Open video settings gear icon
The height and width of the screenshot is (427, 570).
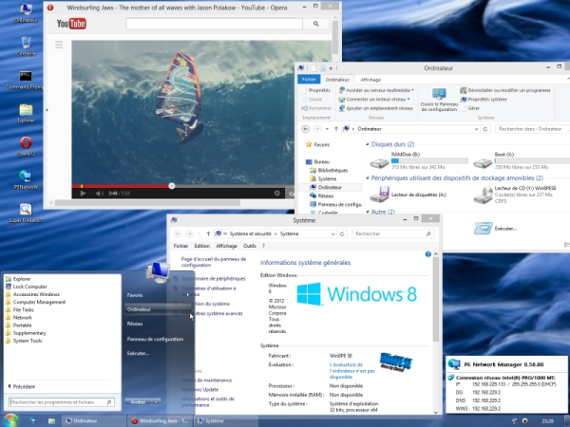click(277, 194)
